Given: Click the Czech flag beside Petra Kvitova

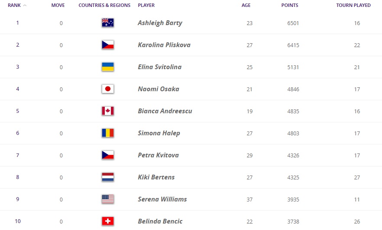Looking at the screenshot, I should click(x=108, y=155).
